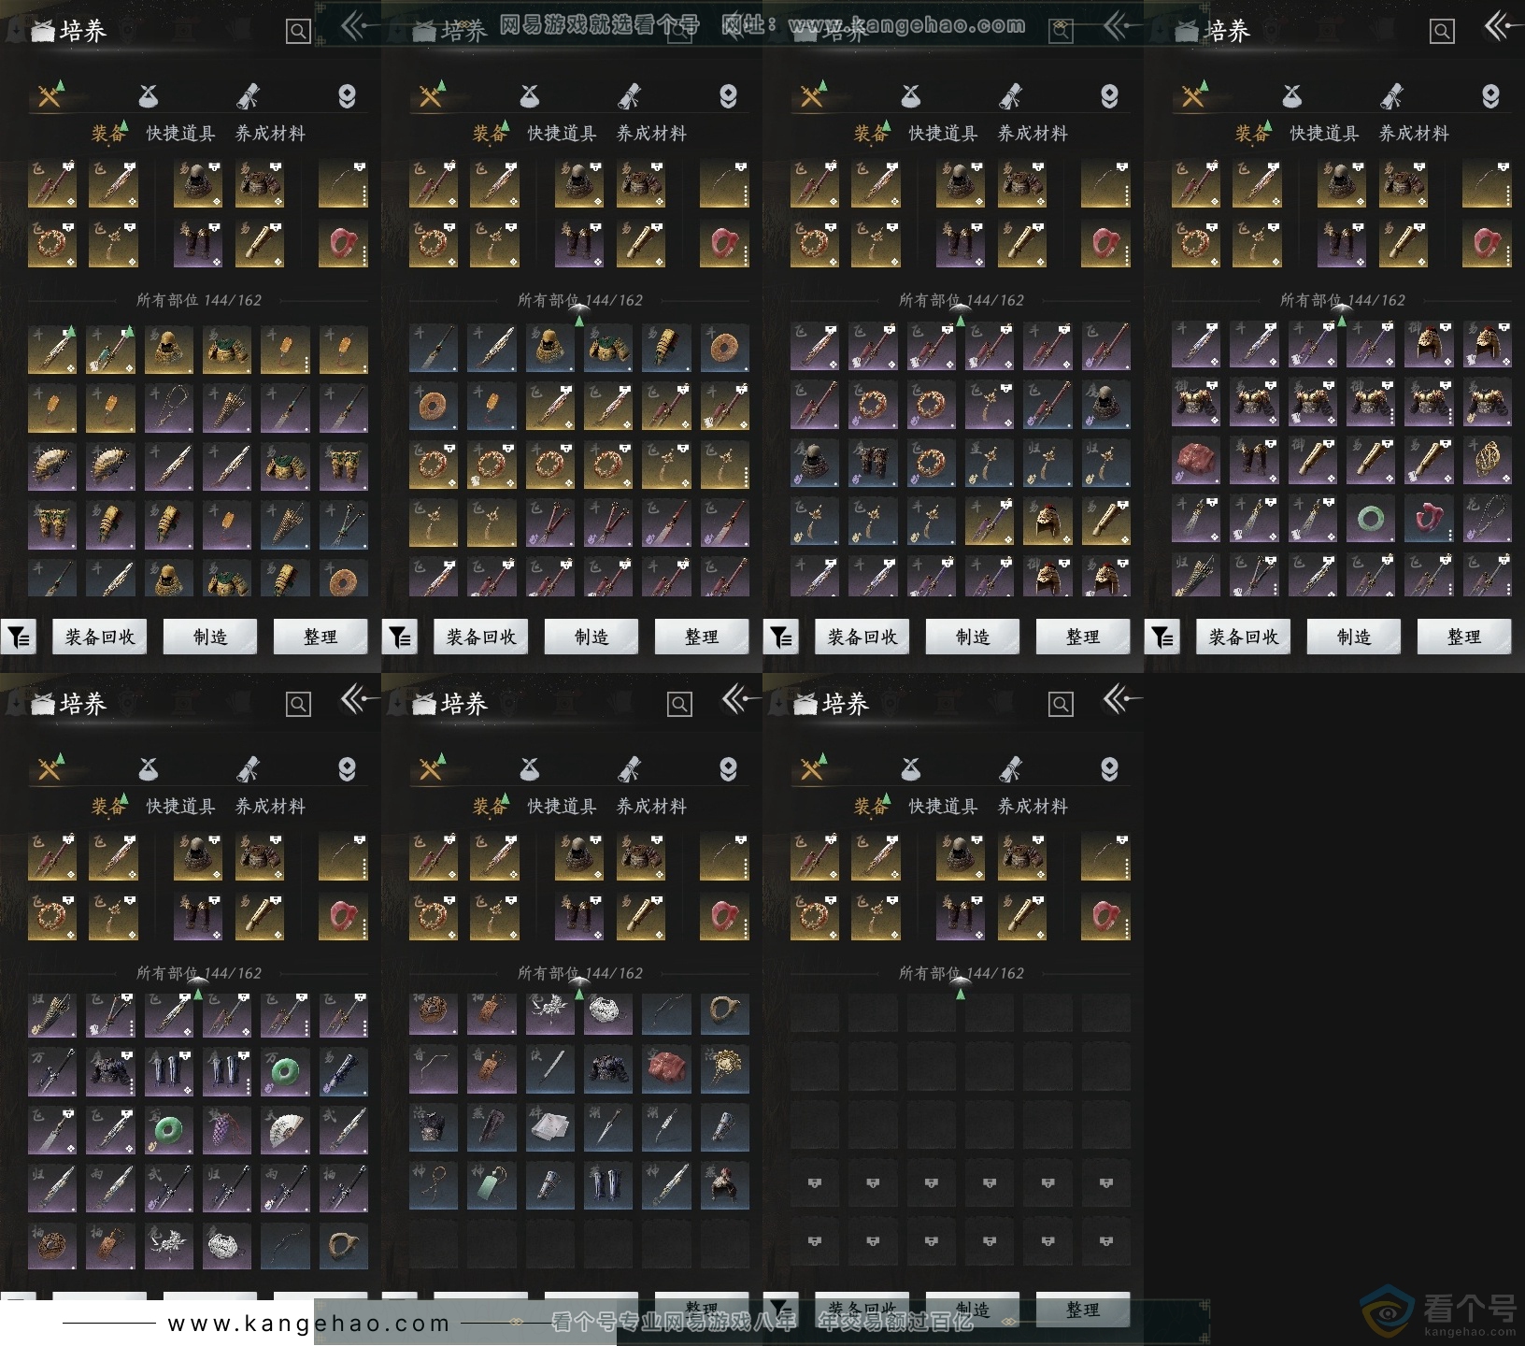Select mask category icon in bottom-right panel
Image resolution: width=1525 pixels, height=1346 pixels.
tap(1109, 768)
